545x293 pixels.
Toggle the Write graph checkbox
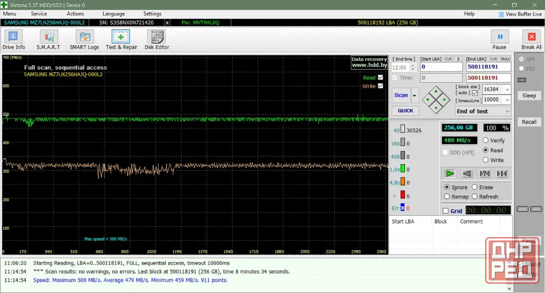[380, 86]
